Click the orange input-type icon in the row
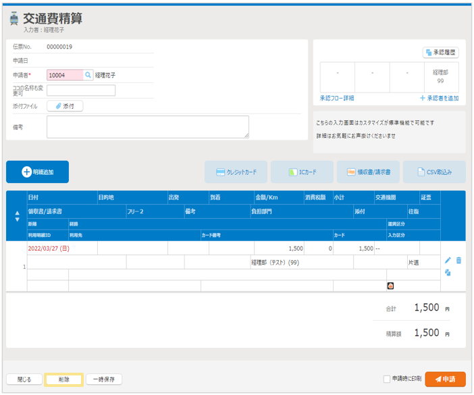 click(x=390, y=286)
